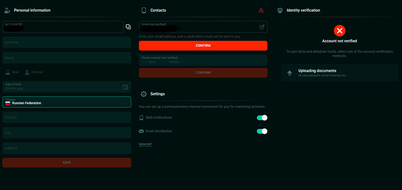Select the Woman gender option
Image resolution: width=402 pixels, height=190 pixels.
(x=34, y=72)
